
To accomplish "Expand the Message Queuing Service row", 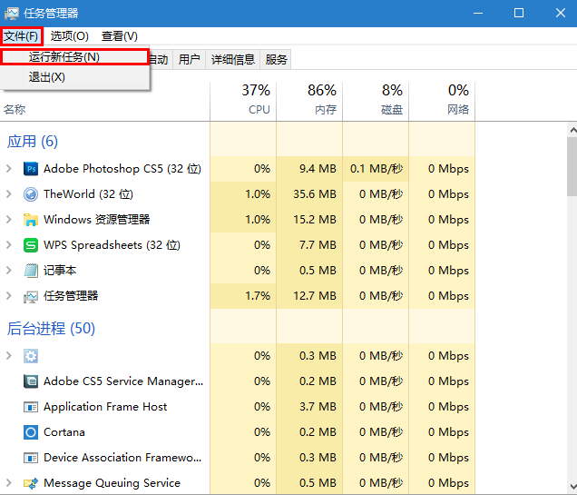I will pos(9,483).
